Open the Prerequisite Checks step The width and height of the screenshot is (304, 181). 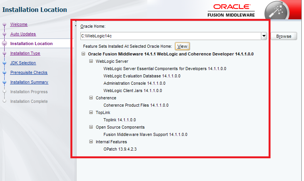click(x=29, y=72)
